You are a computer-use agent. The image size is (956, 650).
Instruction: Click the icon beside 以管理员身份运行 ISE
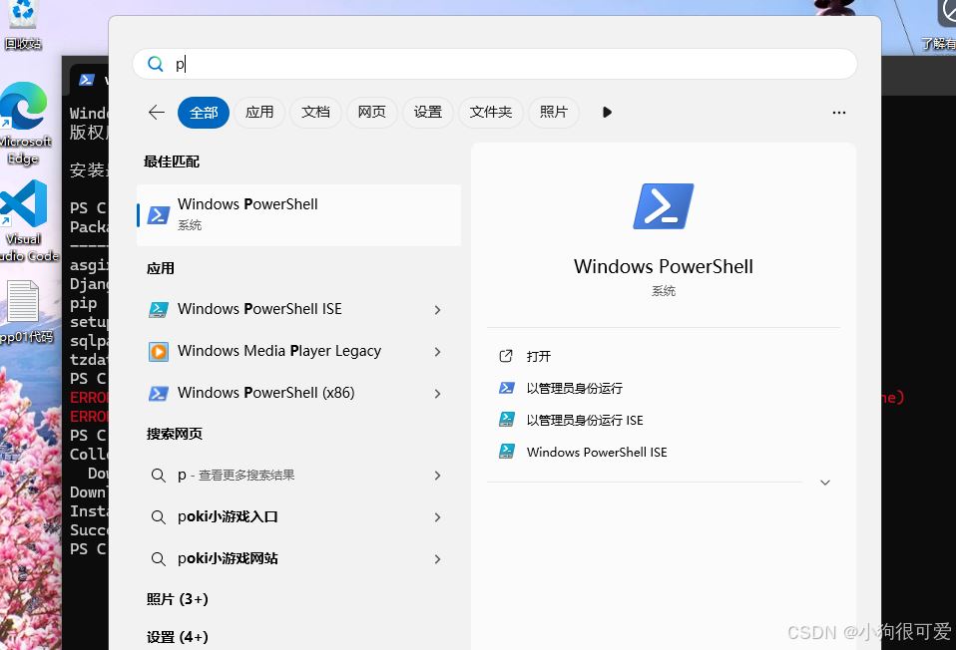[507, 420]
